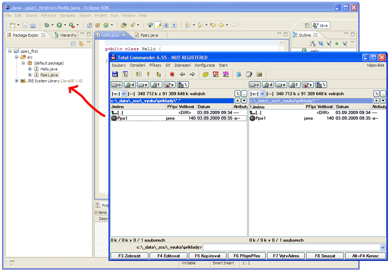Toggle Hide Static members in Outline toolbar
This screenshot has height=272, width=392.
pos(329,44)
